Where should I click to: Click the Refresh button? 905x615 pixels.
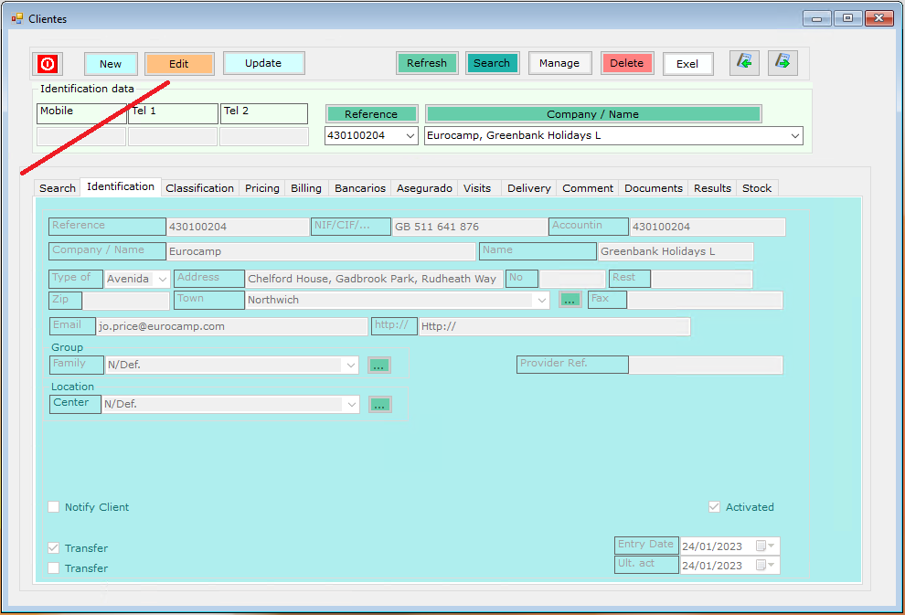click(427, 63)
